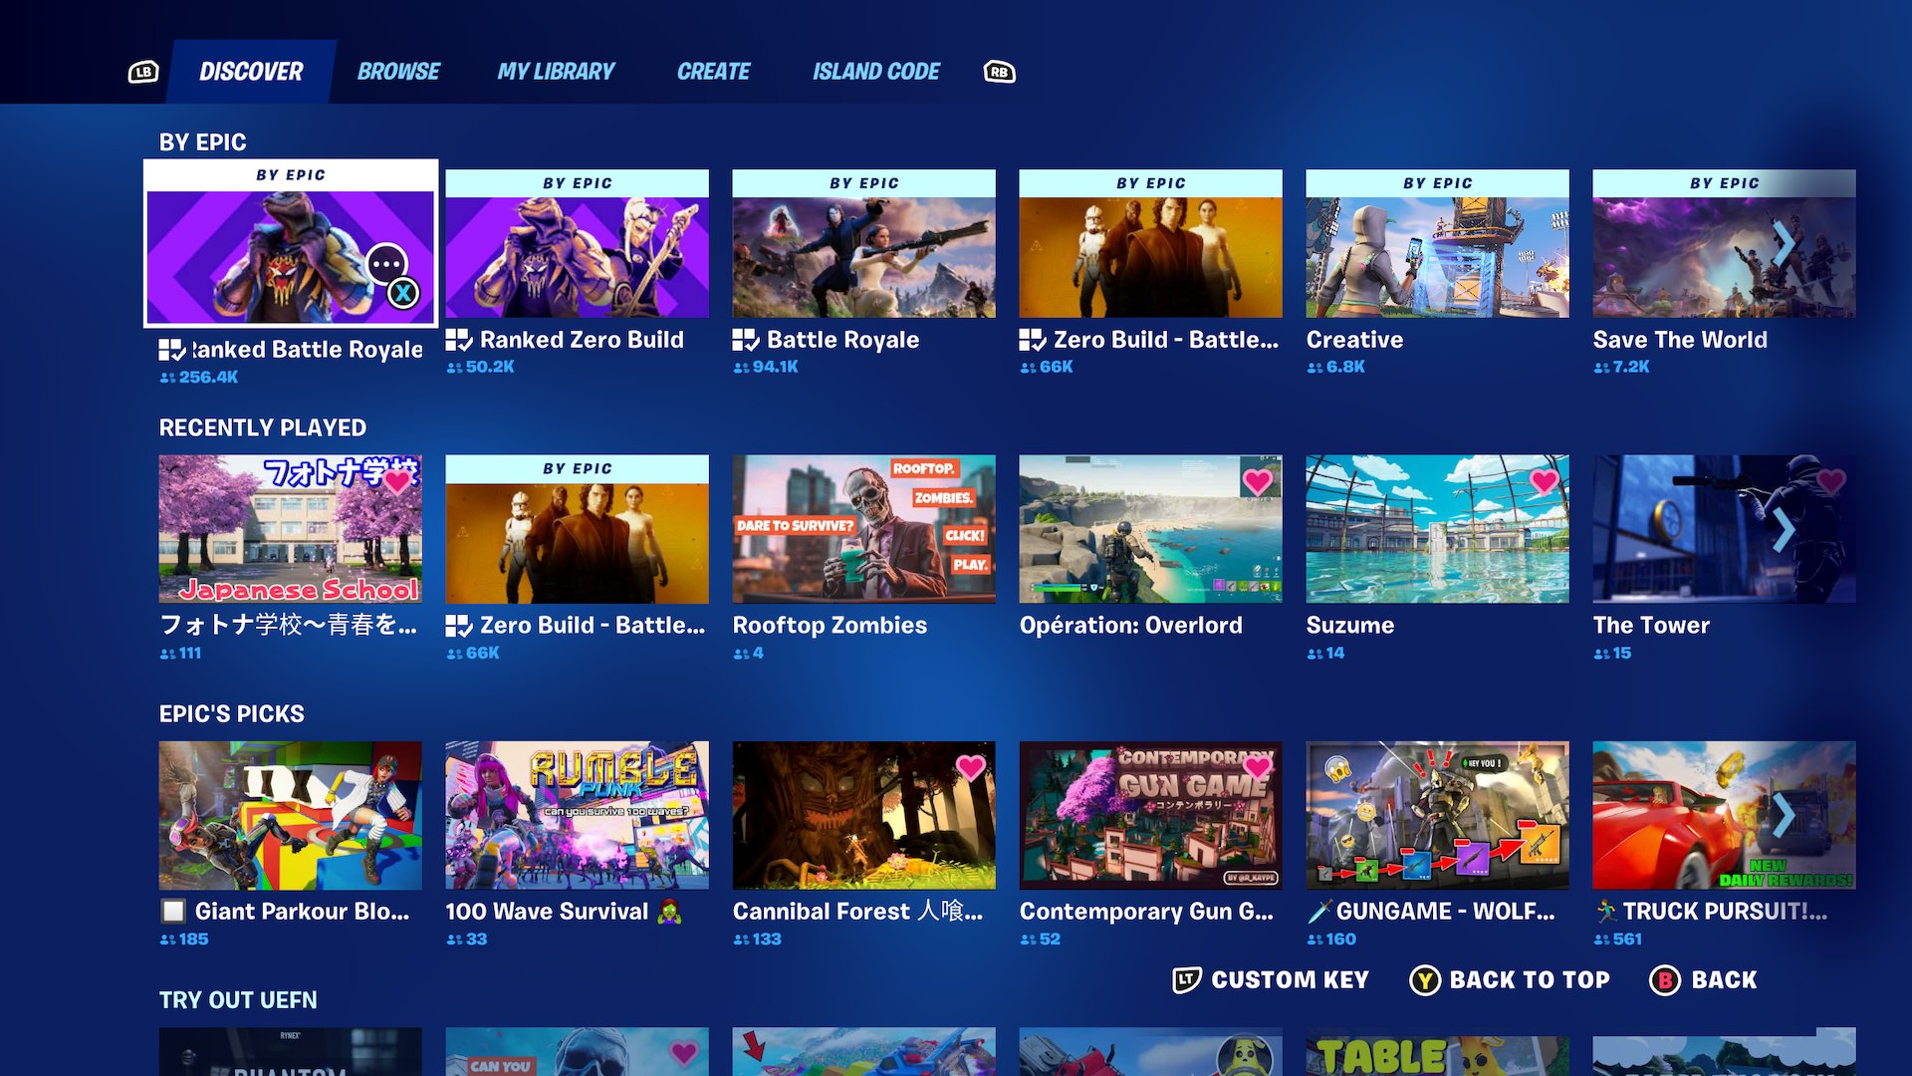
Task: Open the Create tab
Action: pos(713,72)
